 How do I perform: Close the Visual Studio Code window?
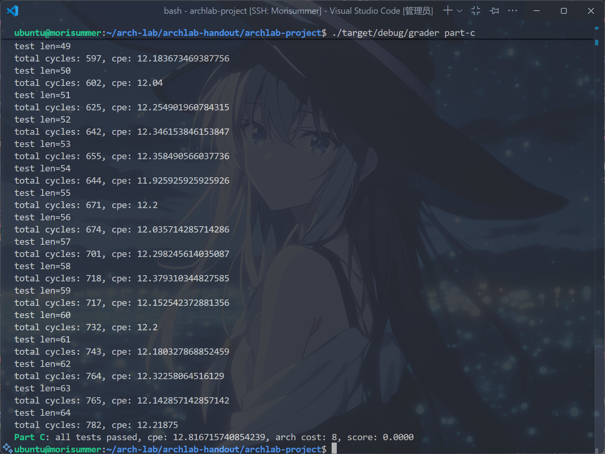tap(591, 11)
